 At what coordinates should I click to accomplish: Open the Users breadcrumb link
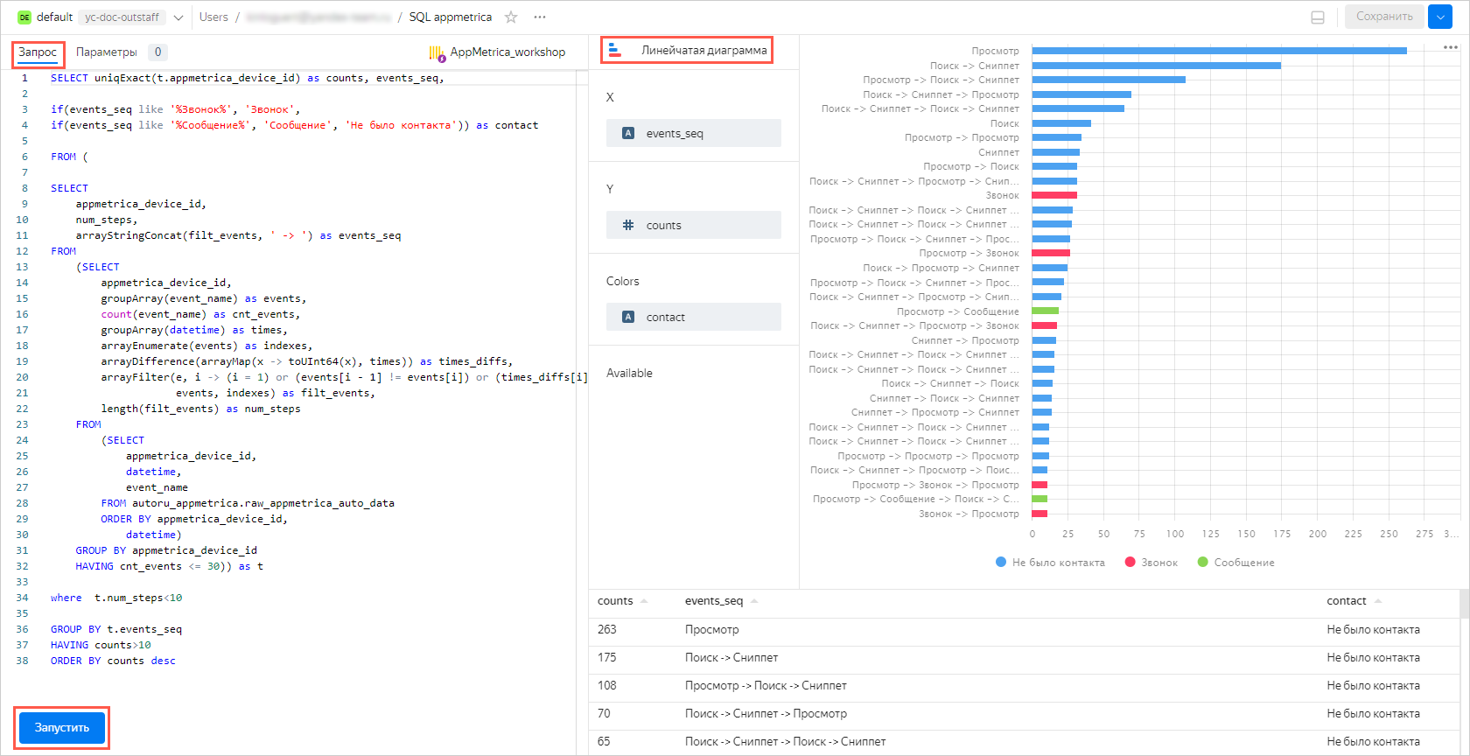213,17
